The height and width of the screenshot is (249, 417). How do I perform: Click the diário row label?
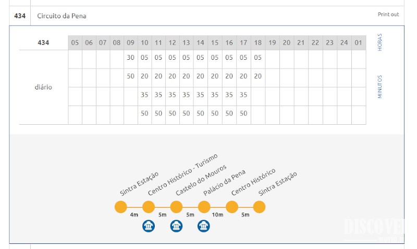(43, 87)
